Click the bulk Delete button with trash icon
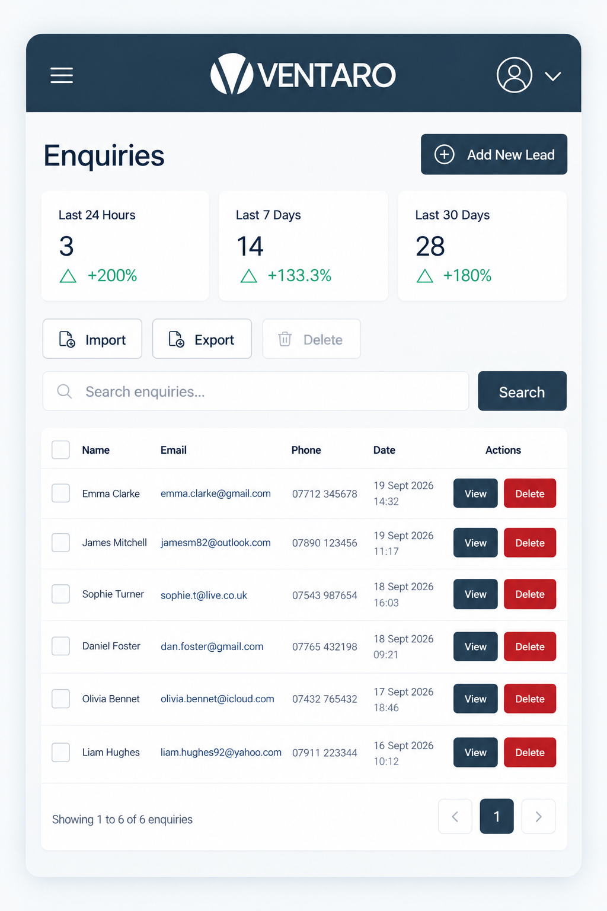This screenshot has height=911, width=607. pos(311,339)
